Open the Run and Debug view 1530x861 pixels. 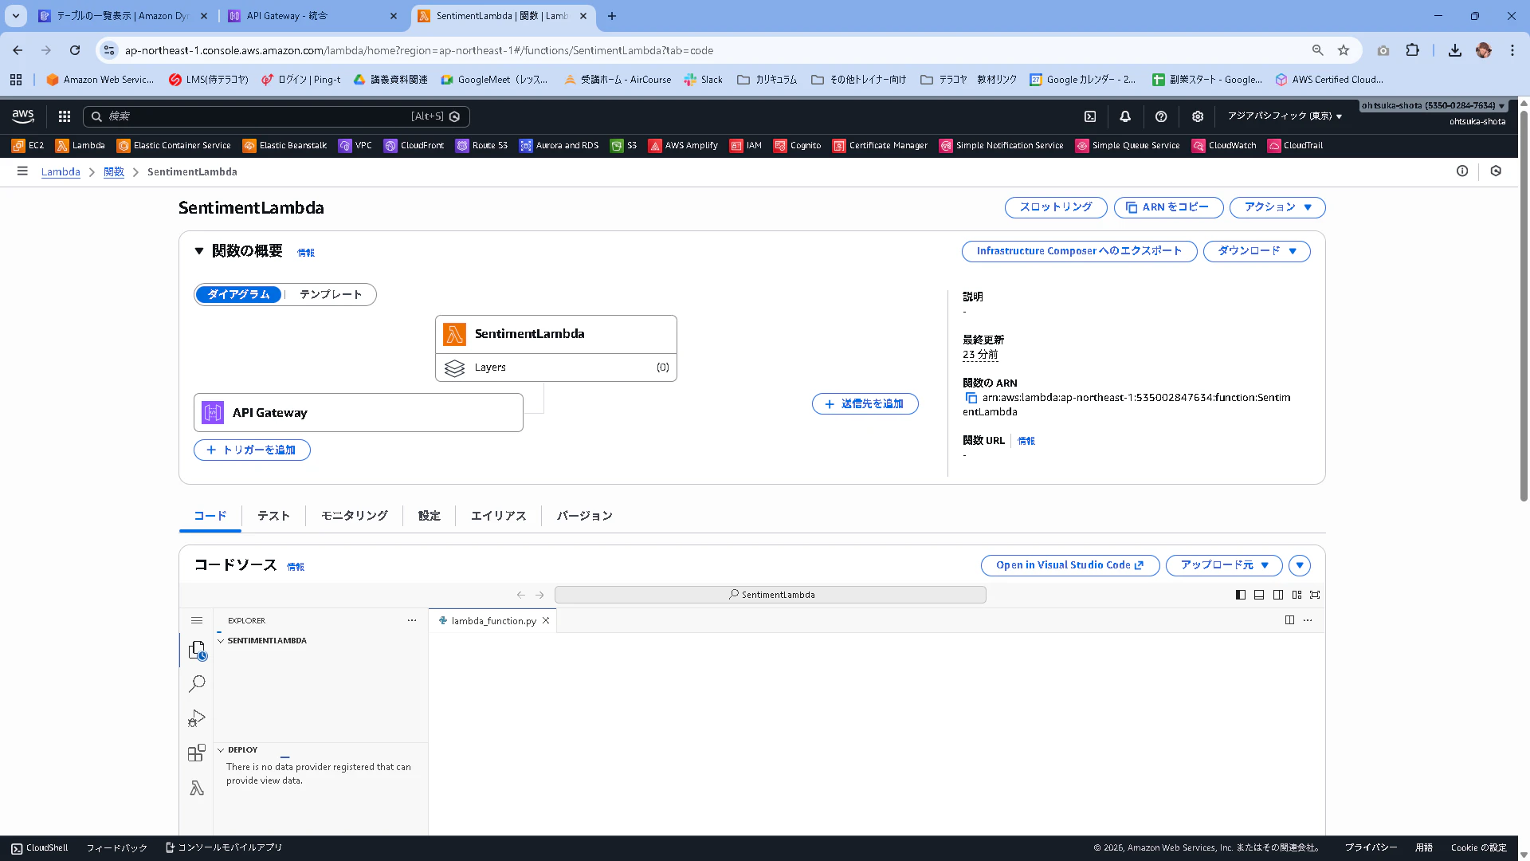(x=197, y=718)
